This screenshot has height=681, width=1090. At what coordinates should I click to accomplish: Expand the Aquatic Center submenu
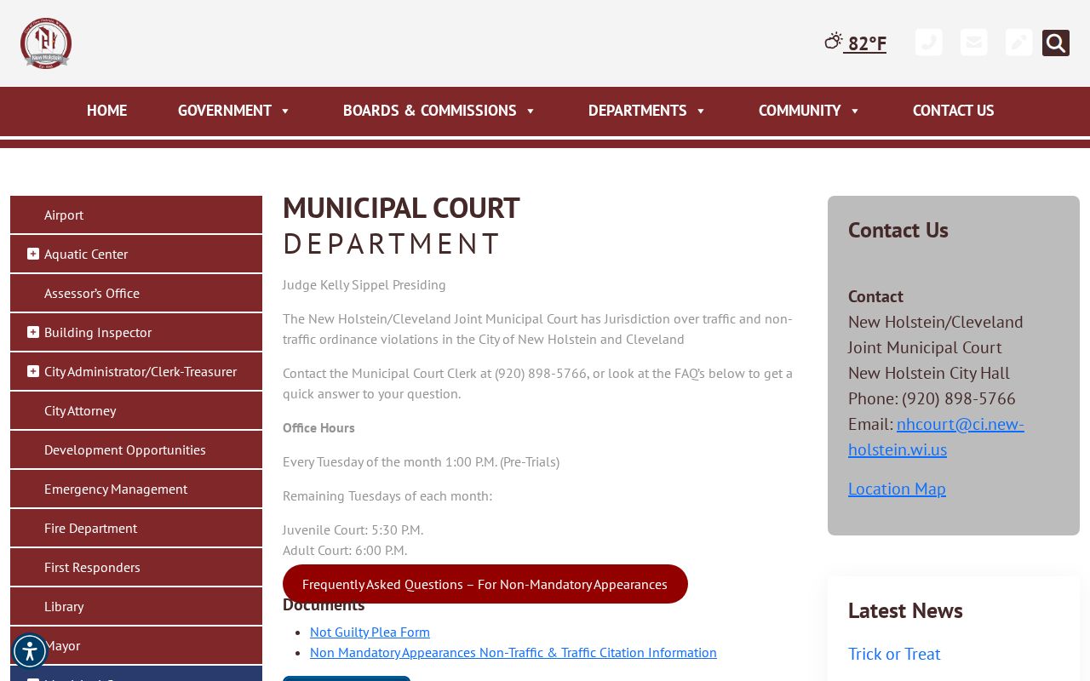click(33, 254)
